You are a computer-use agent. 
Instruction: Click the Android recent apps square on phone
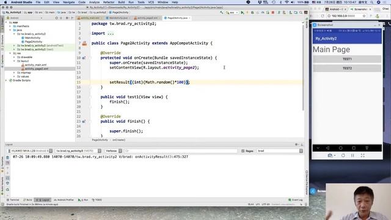click(354, 148)
